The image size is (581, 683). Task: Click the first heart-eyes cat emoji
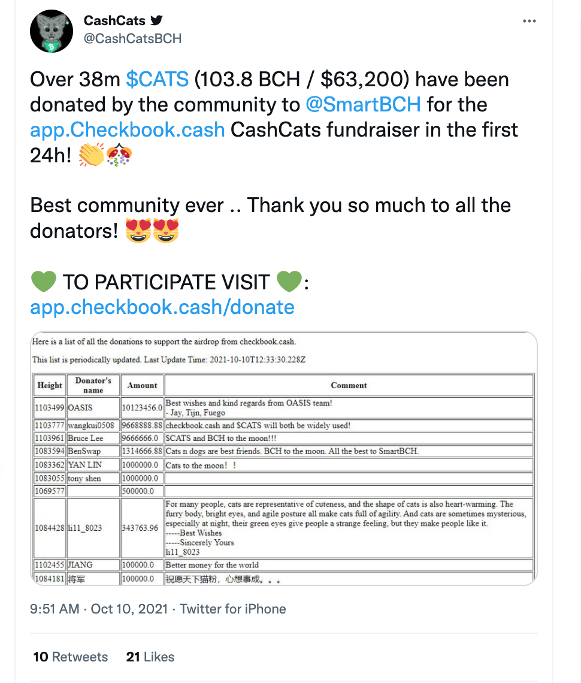click(138, 231)
